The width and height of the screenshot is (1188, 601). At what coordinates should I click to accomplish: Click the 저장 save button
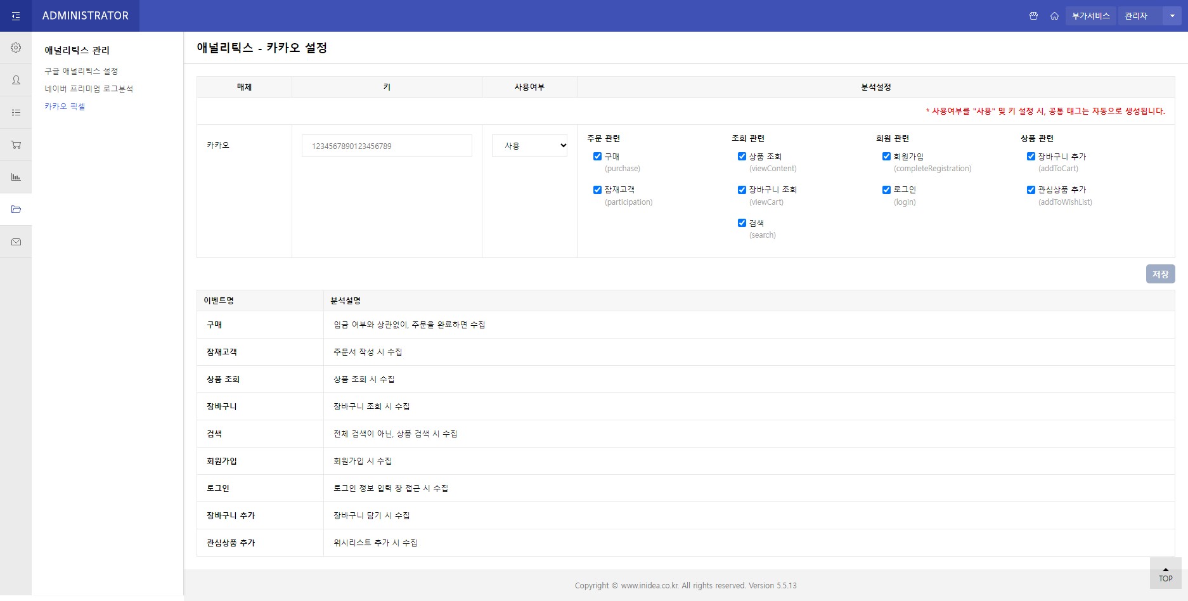tap(1160, 274)
